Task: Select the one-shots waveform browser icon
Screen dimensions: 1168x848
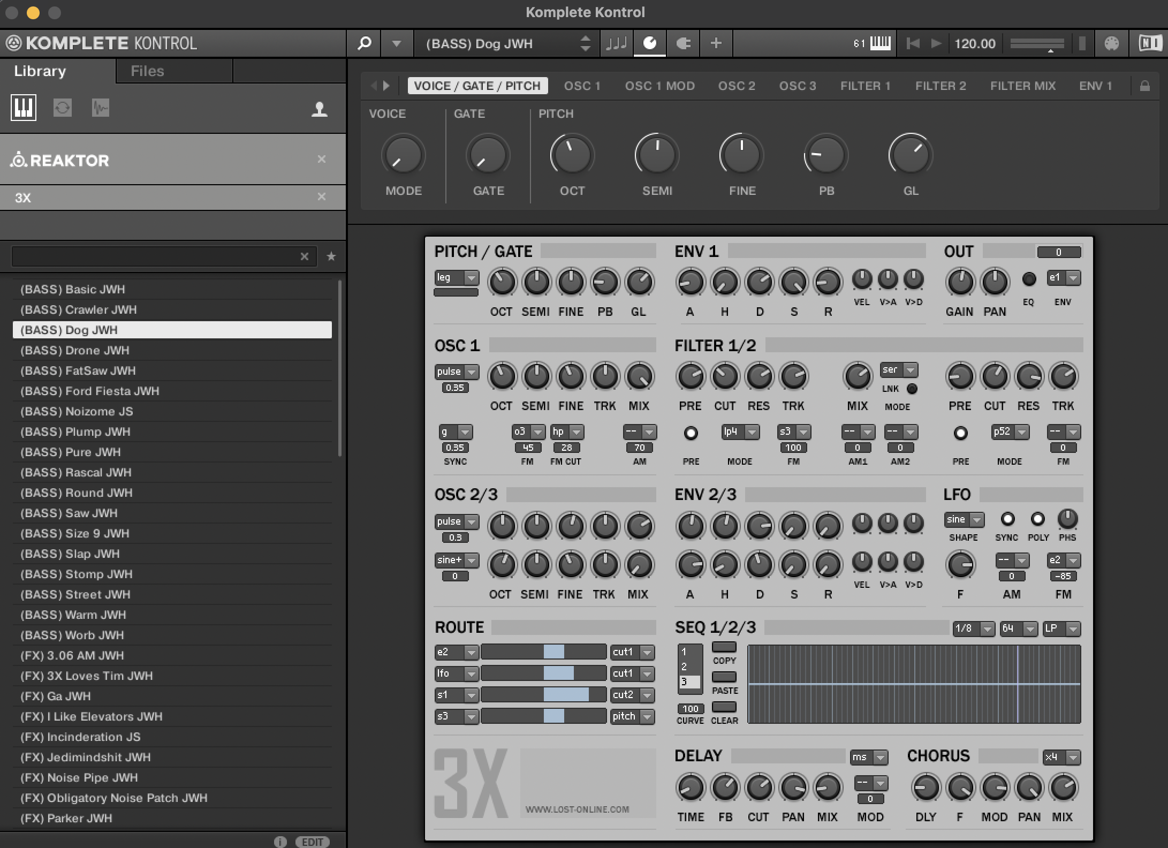Action: click(x=100, y=108)
